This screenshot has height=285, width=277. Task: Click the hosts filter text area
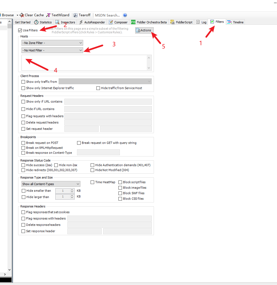(x=84, y=63)
